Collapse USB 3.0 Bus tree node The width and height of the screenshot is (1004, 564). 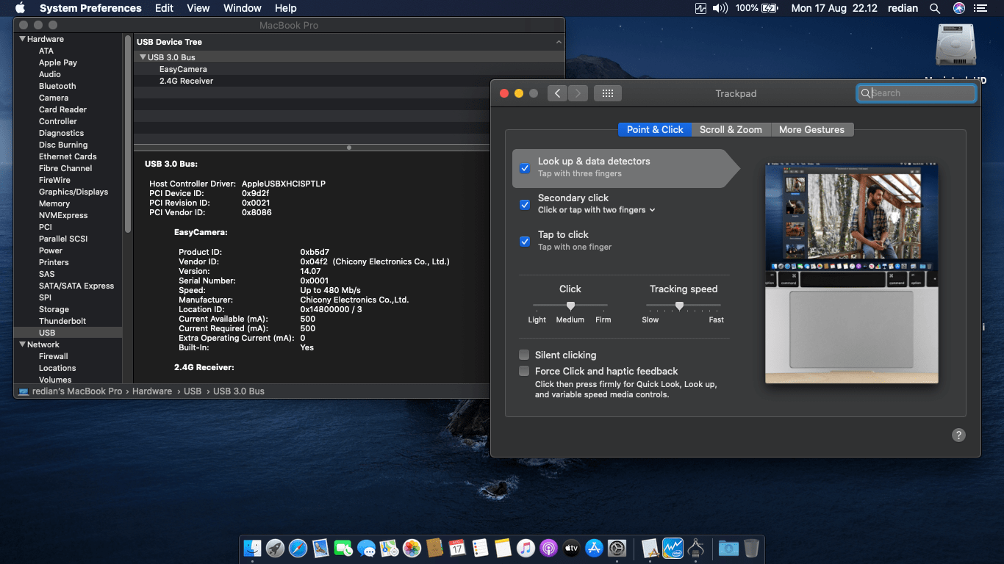coord(143,57)
